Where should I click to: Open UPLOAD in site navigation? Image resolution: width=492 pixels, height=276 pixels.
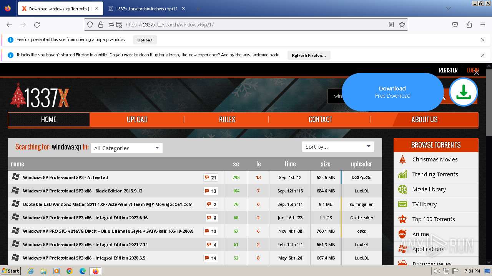click(x=137, y=120)
